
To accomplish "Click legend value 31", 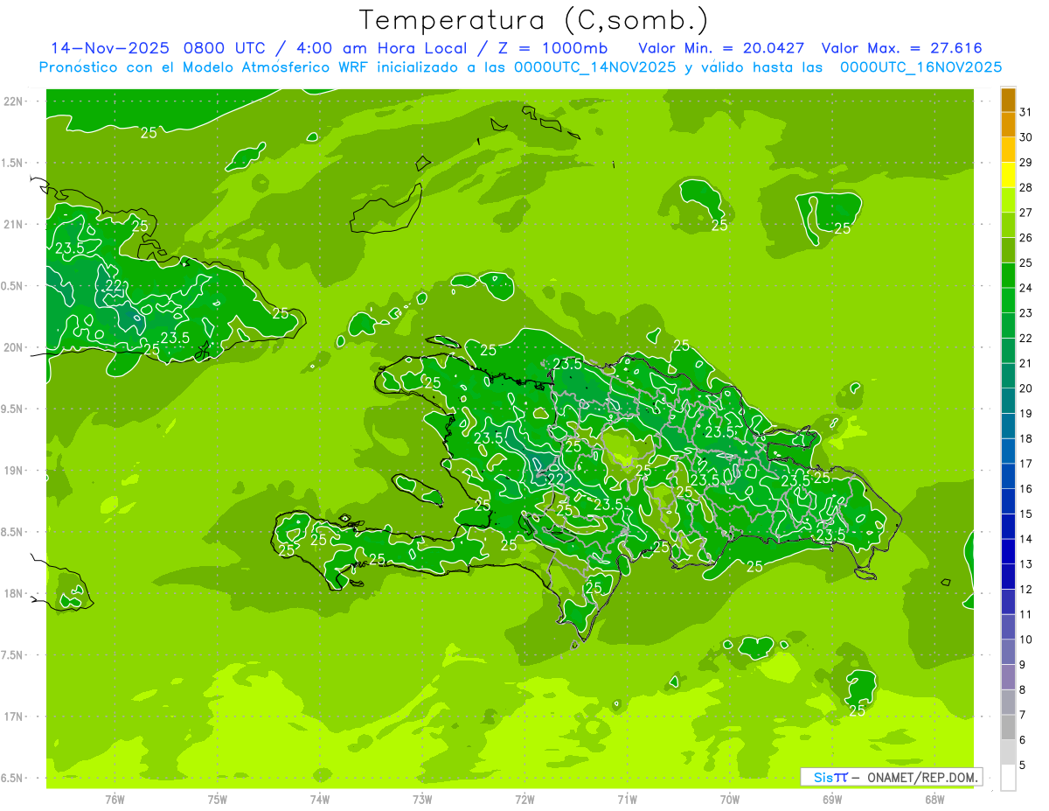I will 1026,112.
